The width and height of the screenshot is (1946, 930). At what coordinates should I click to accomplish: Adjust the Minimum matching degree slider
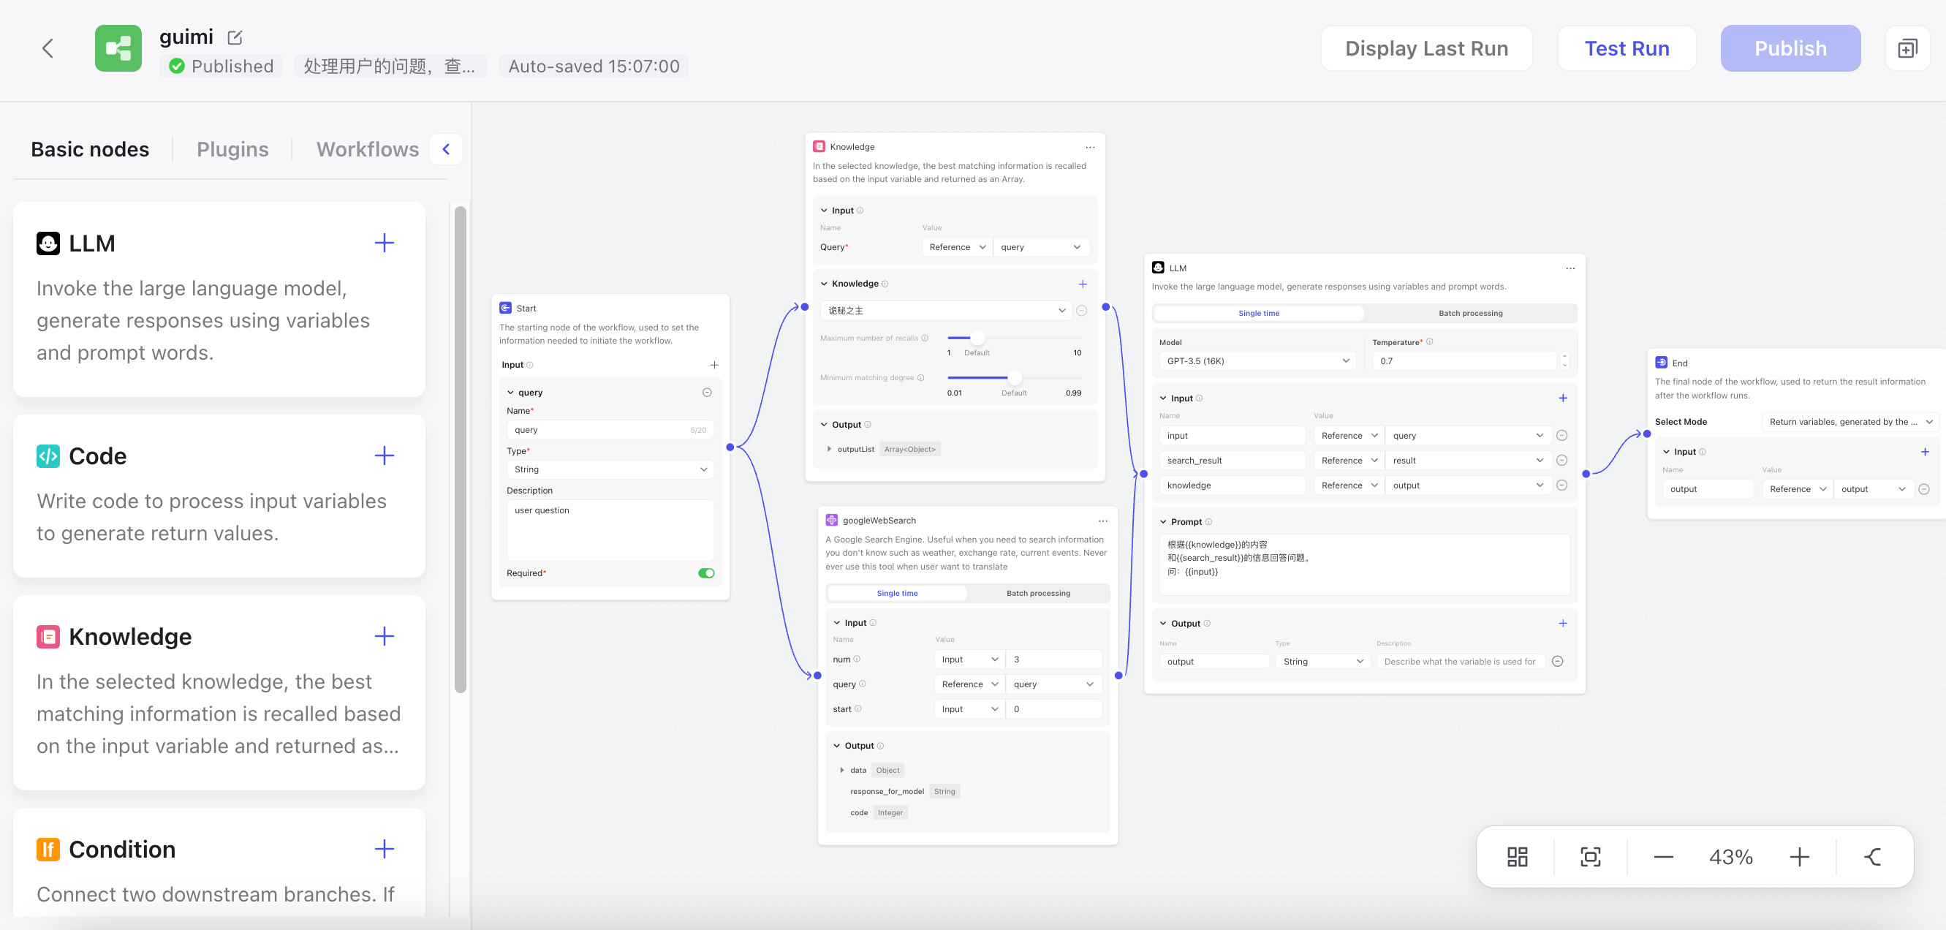tap(1015, 377)
